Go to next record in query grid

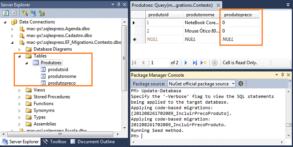point(186,63)
